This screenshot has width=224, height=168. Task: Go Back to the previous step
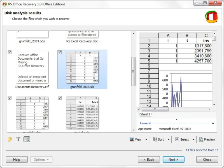[149, 159]
